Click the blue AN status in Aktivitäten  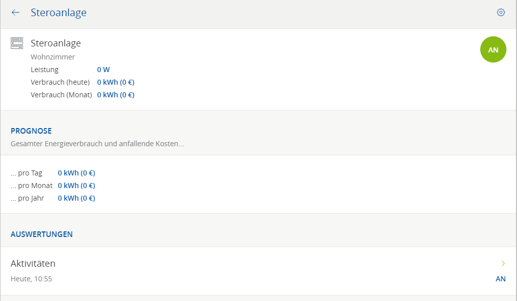pos(500,279)
